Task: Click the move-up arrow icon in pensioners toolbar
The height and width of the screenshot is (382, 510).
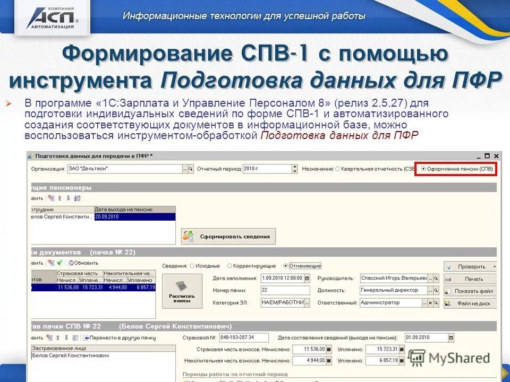Action: 59,198
